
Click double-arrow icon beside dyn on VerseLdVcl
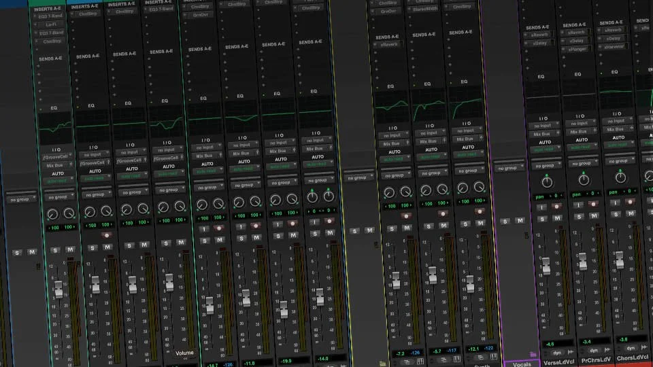(570, 352)
